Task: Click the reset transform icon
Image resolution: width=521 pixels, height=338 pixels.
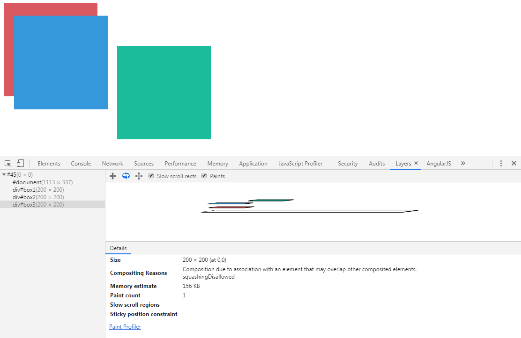Action: click(139, 176)
